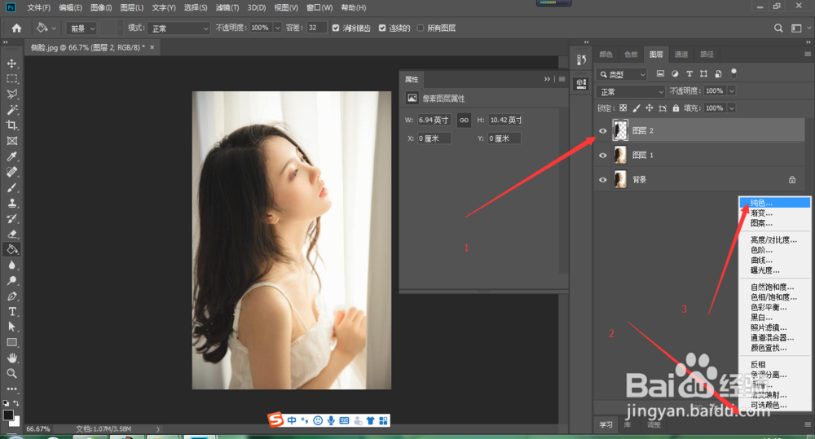Viewport: 815px width, 439px height.
Task: Select the Brush tool
Action: 11,187
